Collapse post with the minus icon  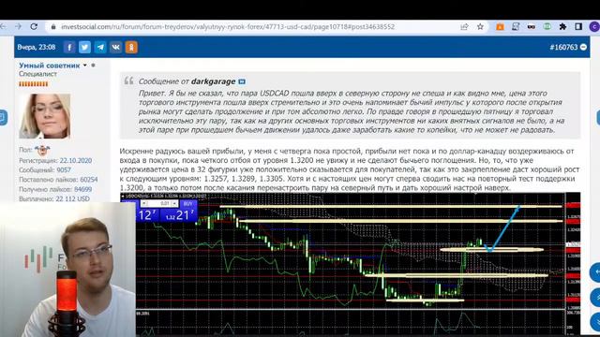583,47
